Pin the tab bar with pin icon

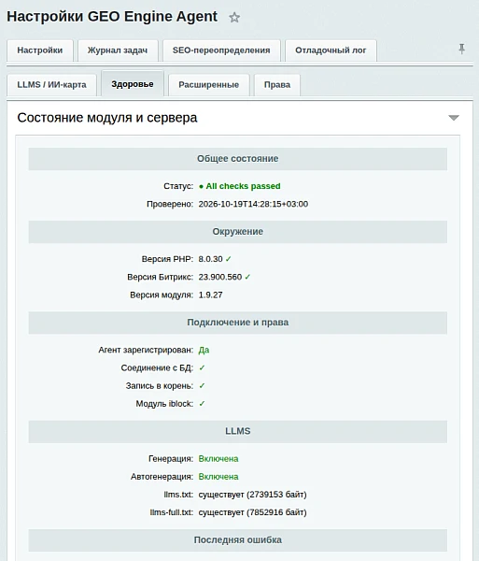click(461, 49)
